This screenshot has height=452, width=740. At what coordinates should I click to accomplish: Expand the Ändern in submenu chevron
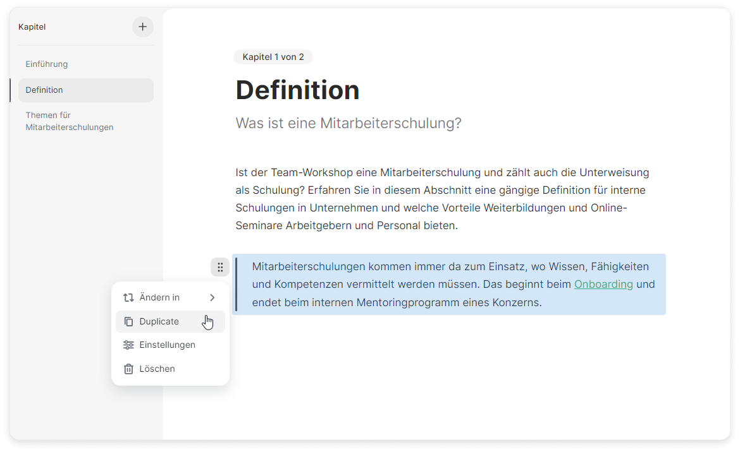point(213,297)
